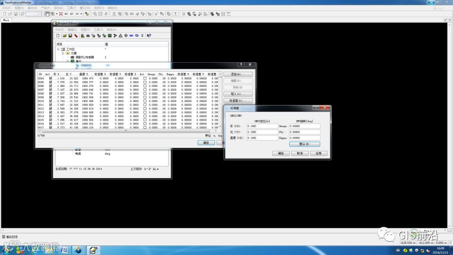The width and height of the screenshot is (453, 255).
Task: Click 应用 button in 标准差 dialog
Action: 319,153
